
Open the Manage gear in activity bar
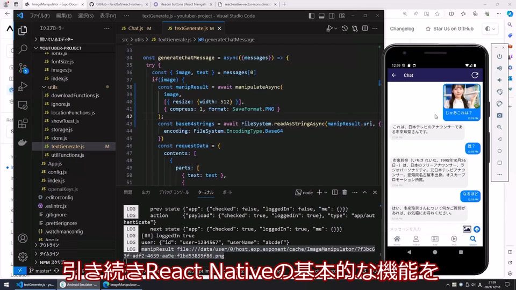point(23,257)
